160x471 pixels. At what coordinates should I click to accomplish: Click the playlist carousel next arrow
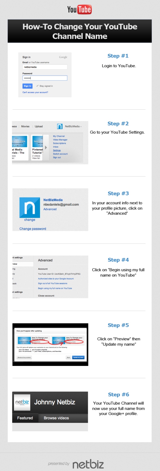[46, 147]
